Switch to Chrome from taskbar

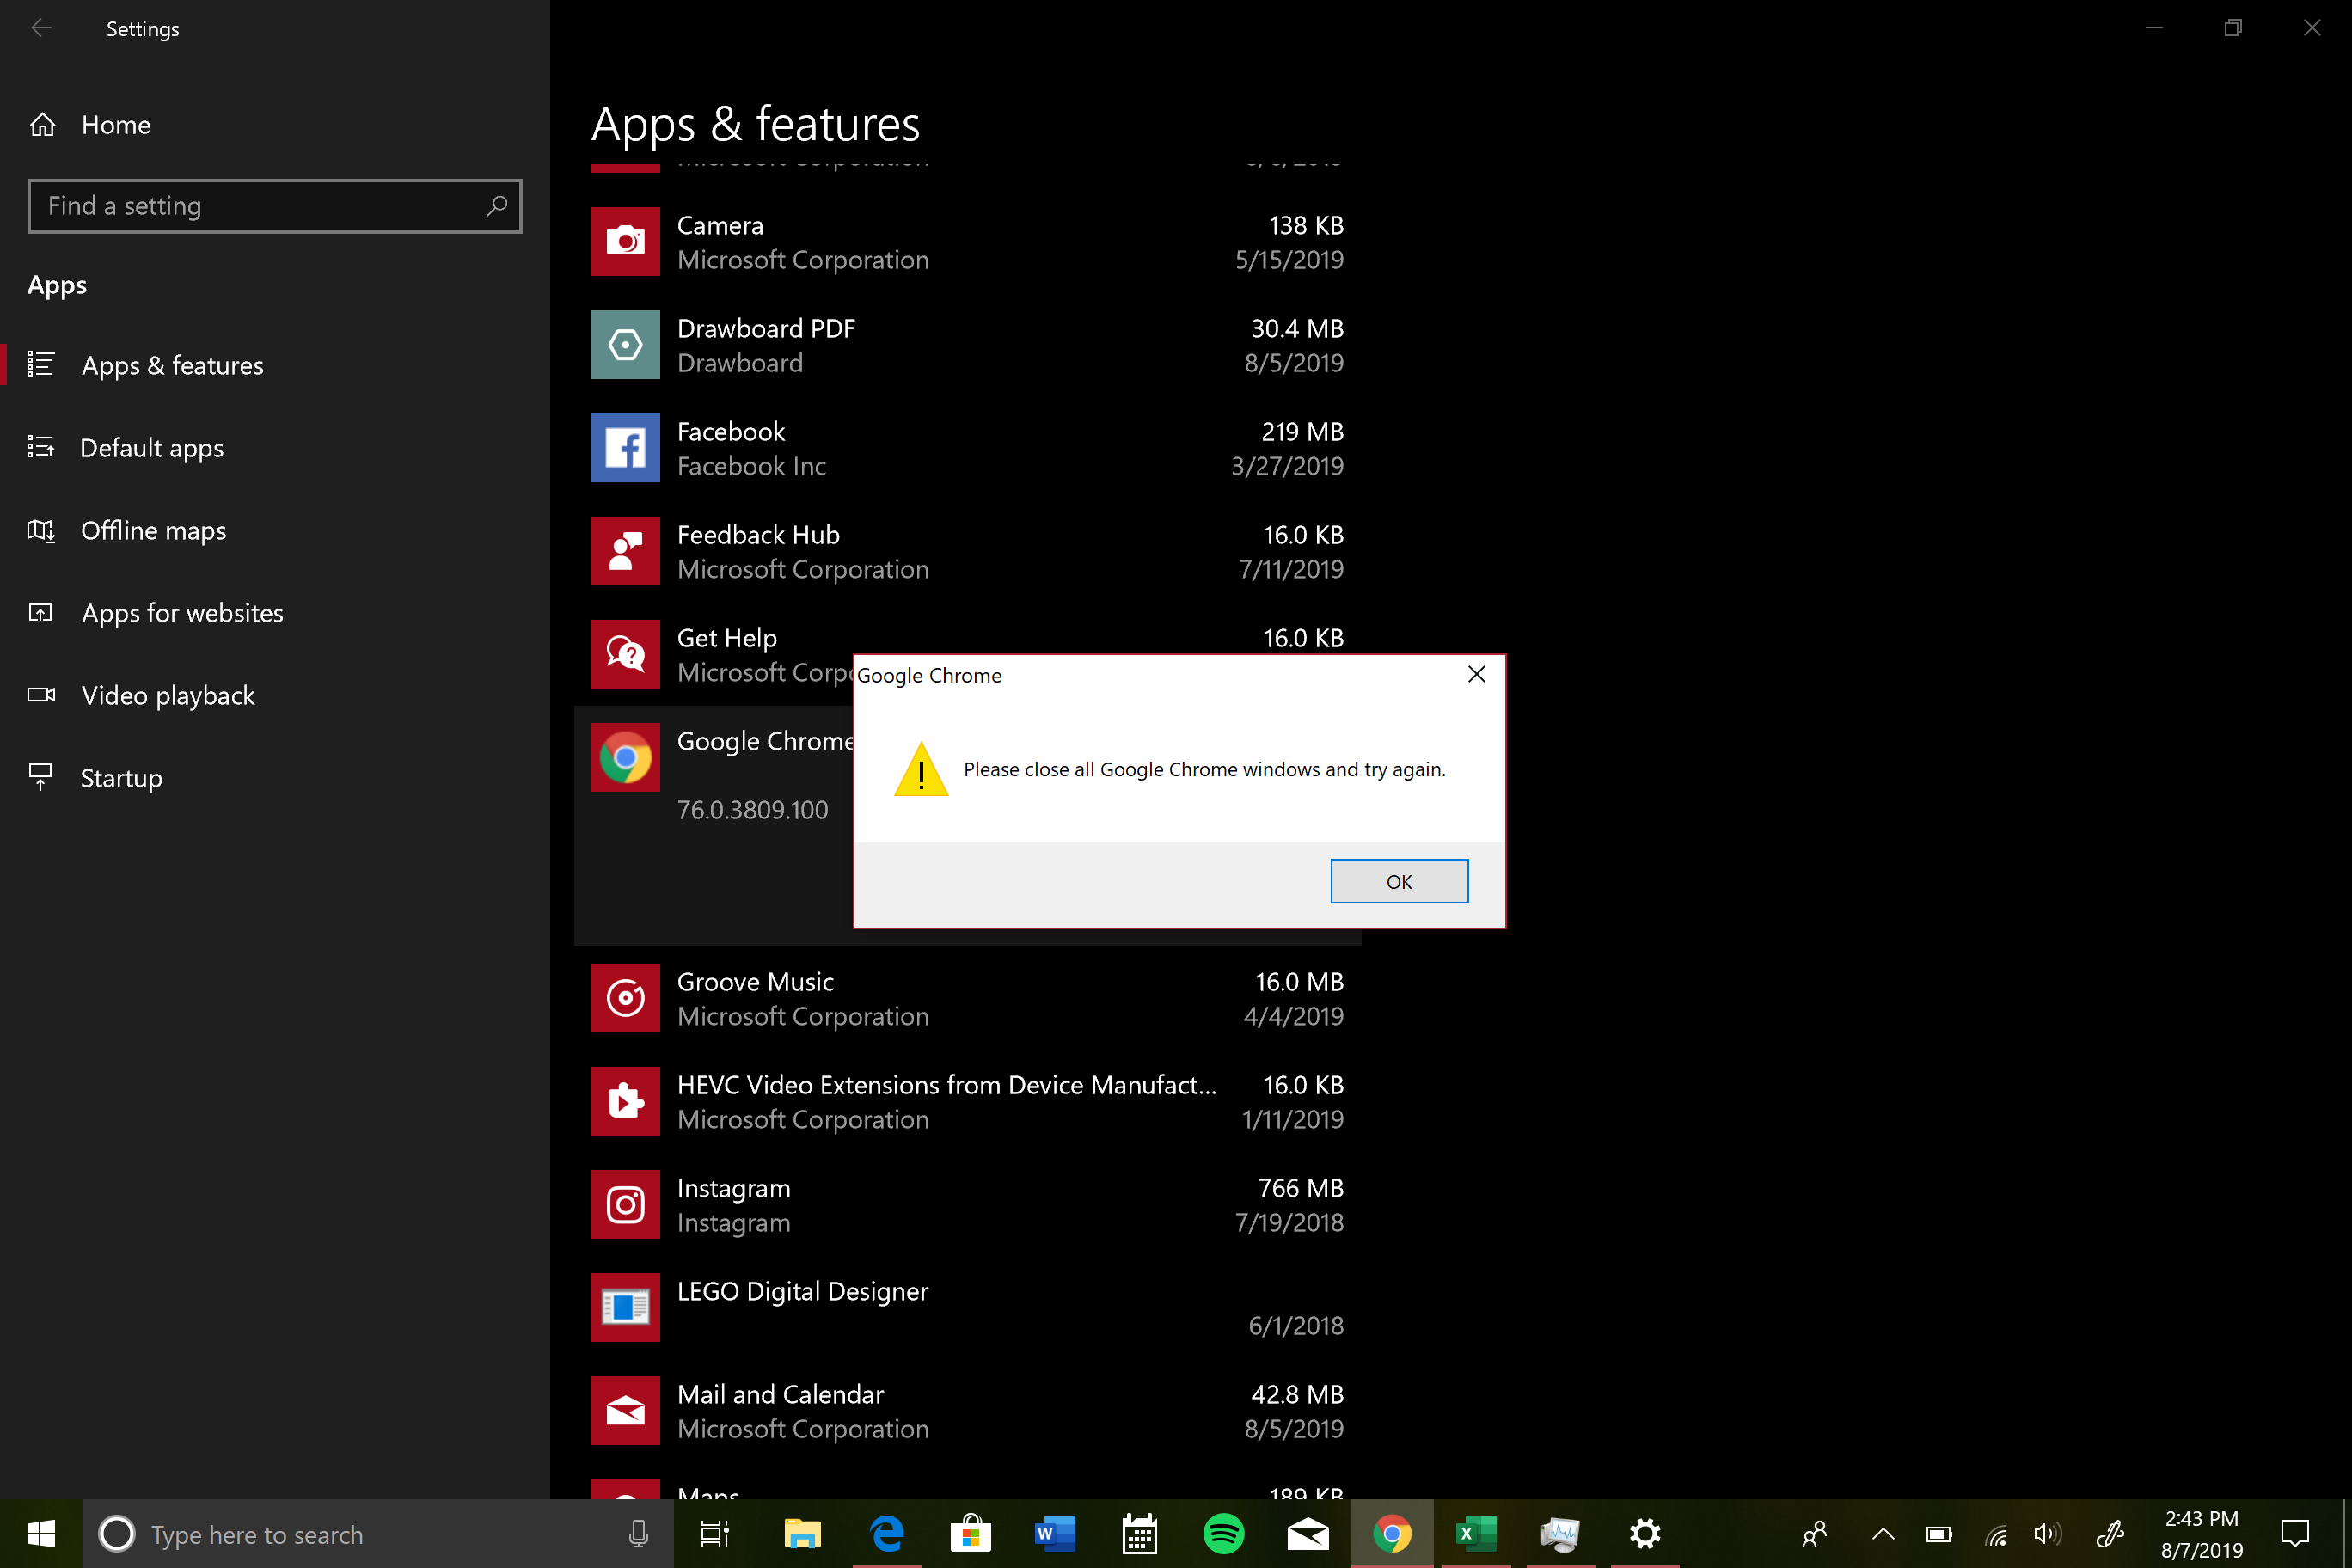click(1392, 1533)
